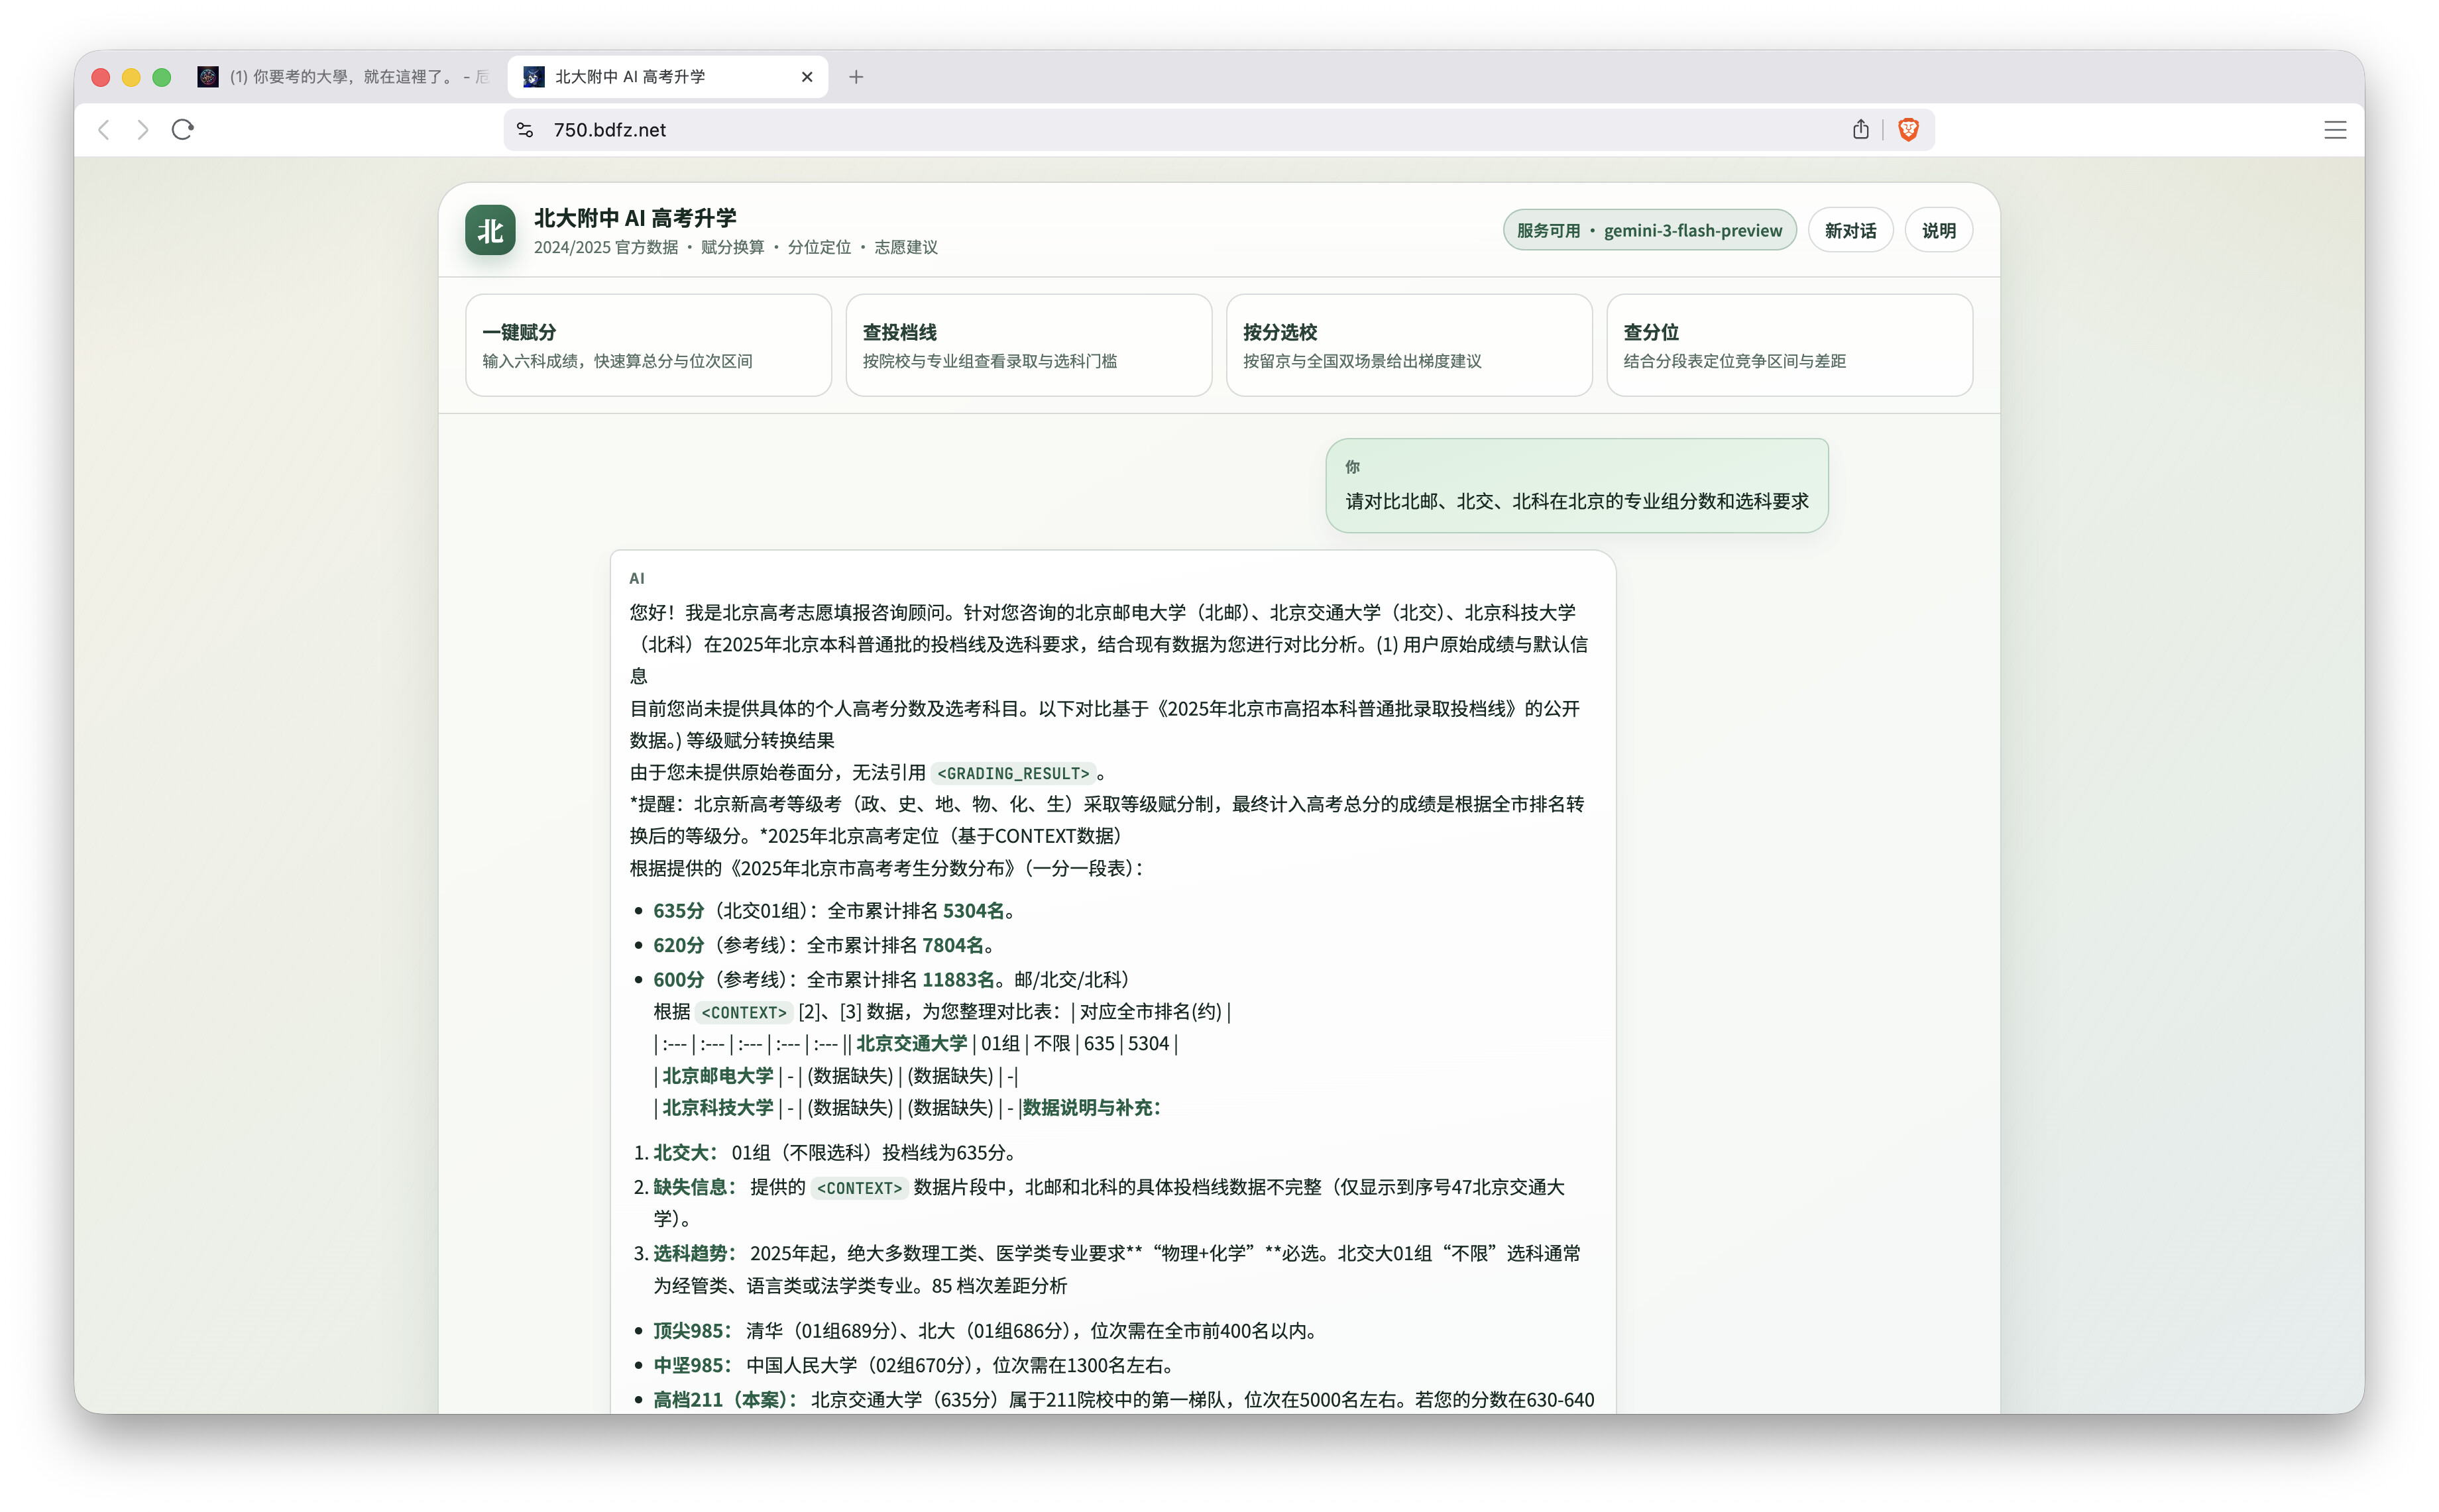
Task: Close the 北大附中 AI 高考升学 tab
Action: 807,77
